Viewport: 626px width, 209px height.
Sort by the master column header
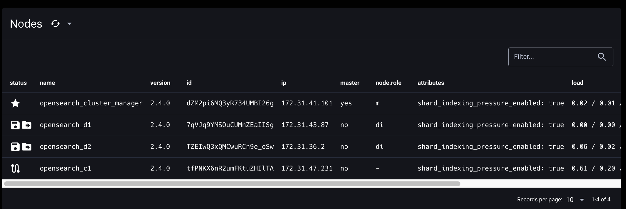coord(350,83)
